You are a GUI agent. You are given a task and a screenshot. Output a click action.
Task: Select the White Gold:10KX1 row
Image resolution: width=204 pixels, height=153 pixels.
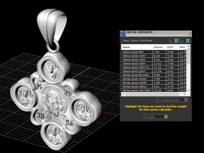tap(154, 79)
